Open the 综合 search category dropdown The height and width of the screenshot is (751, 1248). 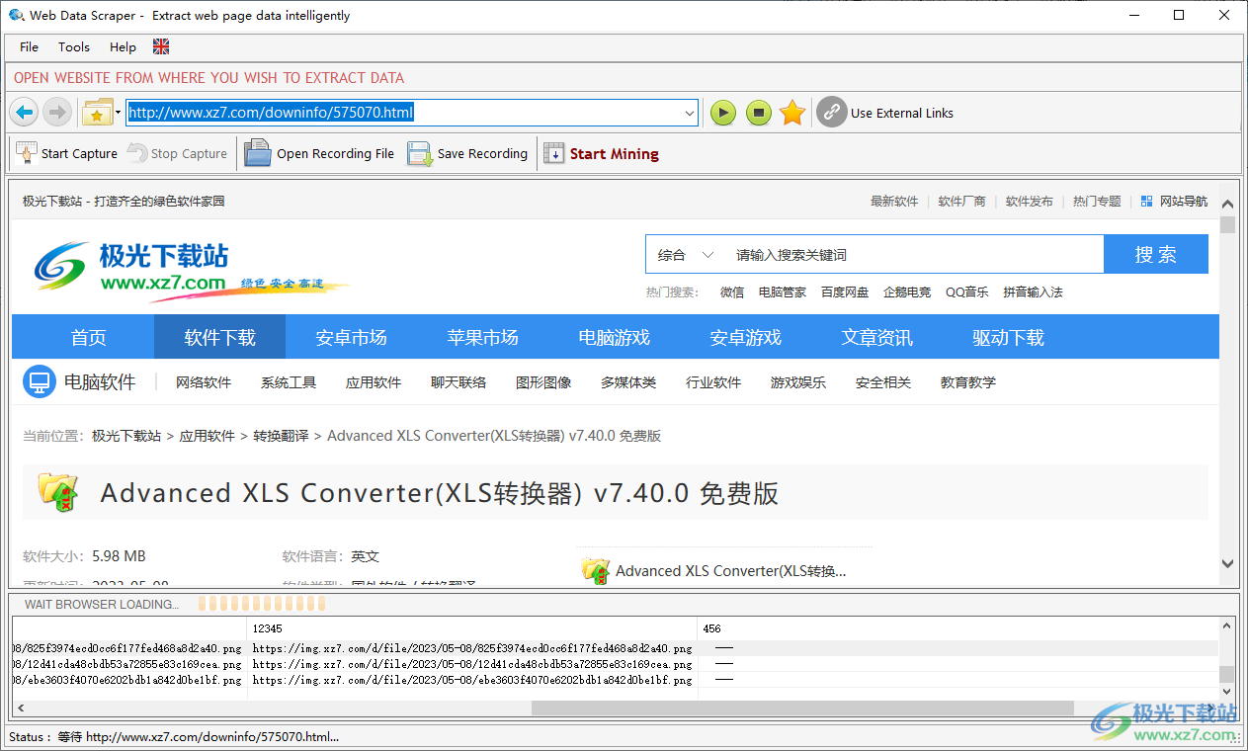tap(685, 255)
